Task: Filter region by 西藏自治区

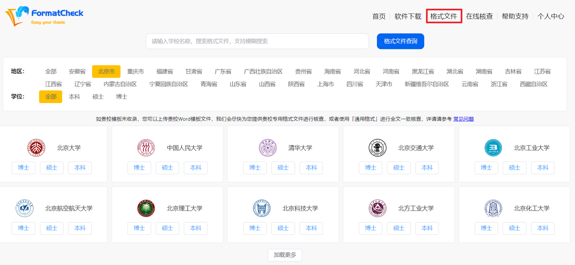Action: pyautogui.click(x=533, y=84)
